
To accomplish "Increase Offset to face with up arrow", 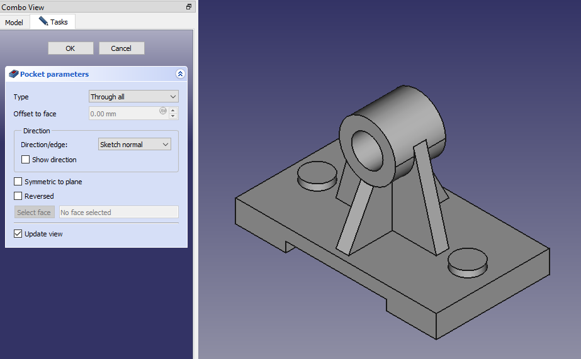I will [x=173, y=111].
